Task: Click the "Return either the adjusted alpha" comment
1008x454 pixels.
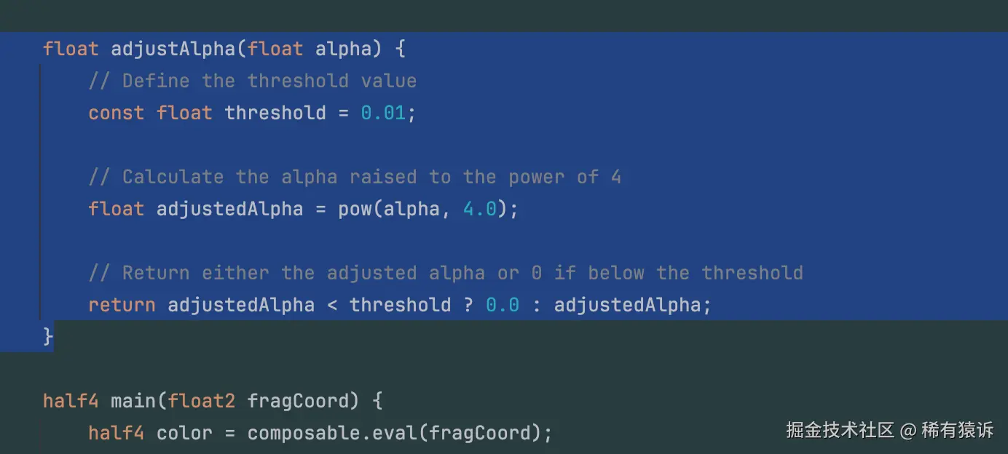Action: [x=445, y=273]
